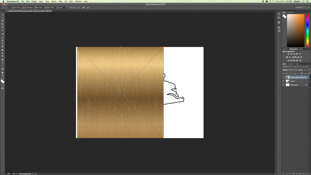This screenshot has width=311, height=175.
Task: Select the Type tool
Action: [x=2, y=63]
